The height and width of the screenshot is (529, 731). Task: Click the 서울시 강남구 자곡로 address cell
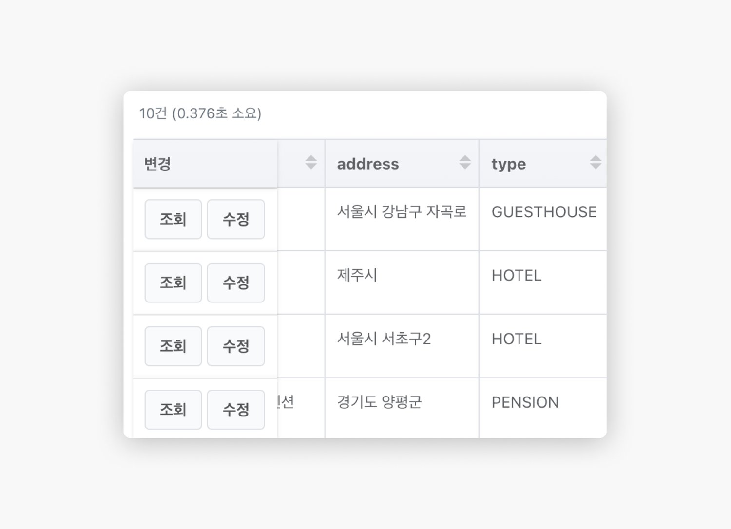(x=402, y=219)
